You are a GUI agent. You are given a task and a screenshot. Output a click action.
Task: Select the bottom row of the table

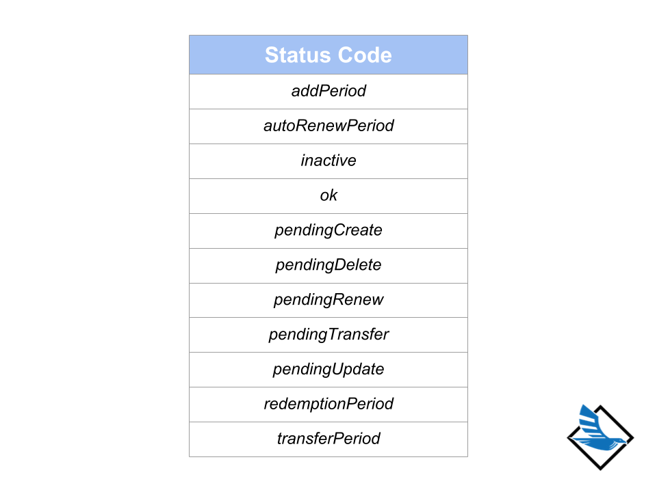click(x=328, y=439)
